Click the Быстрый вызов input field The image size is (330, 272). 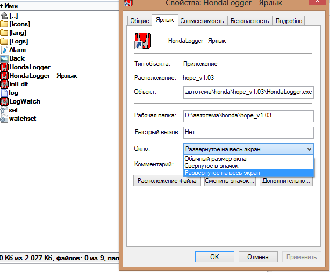(248, 133)
